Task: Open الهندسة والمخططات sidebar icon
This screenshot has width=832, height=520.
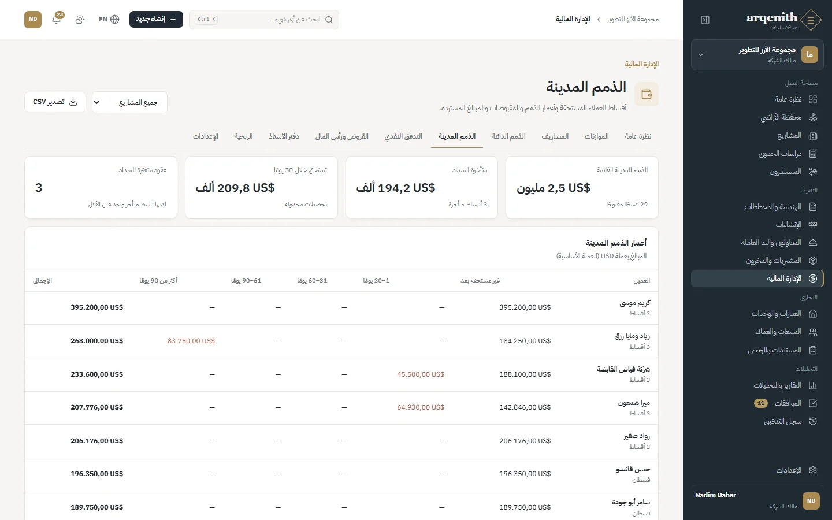Action: point(813,207)
